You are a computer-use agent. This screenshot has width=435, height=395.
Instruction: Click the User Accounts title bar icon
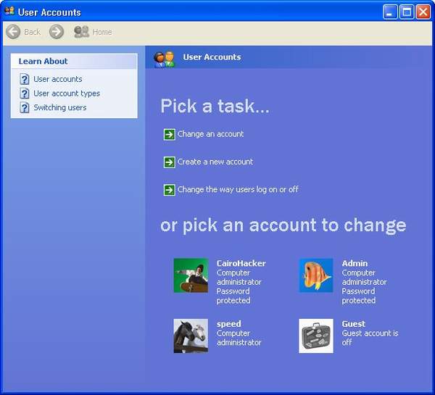point(9,11)
